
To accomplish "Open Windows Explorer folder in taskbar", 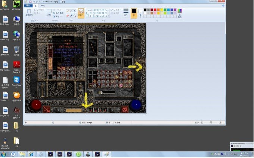I will pos(22,154).
